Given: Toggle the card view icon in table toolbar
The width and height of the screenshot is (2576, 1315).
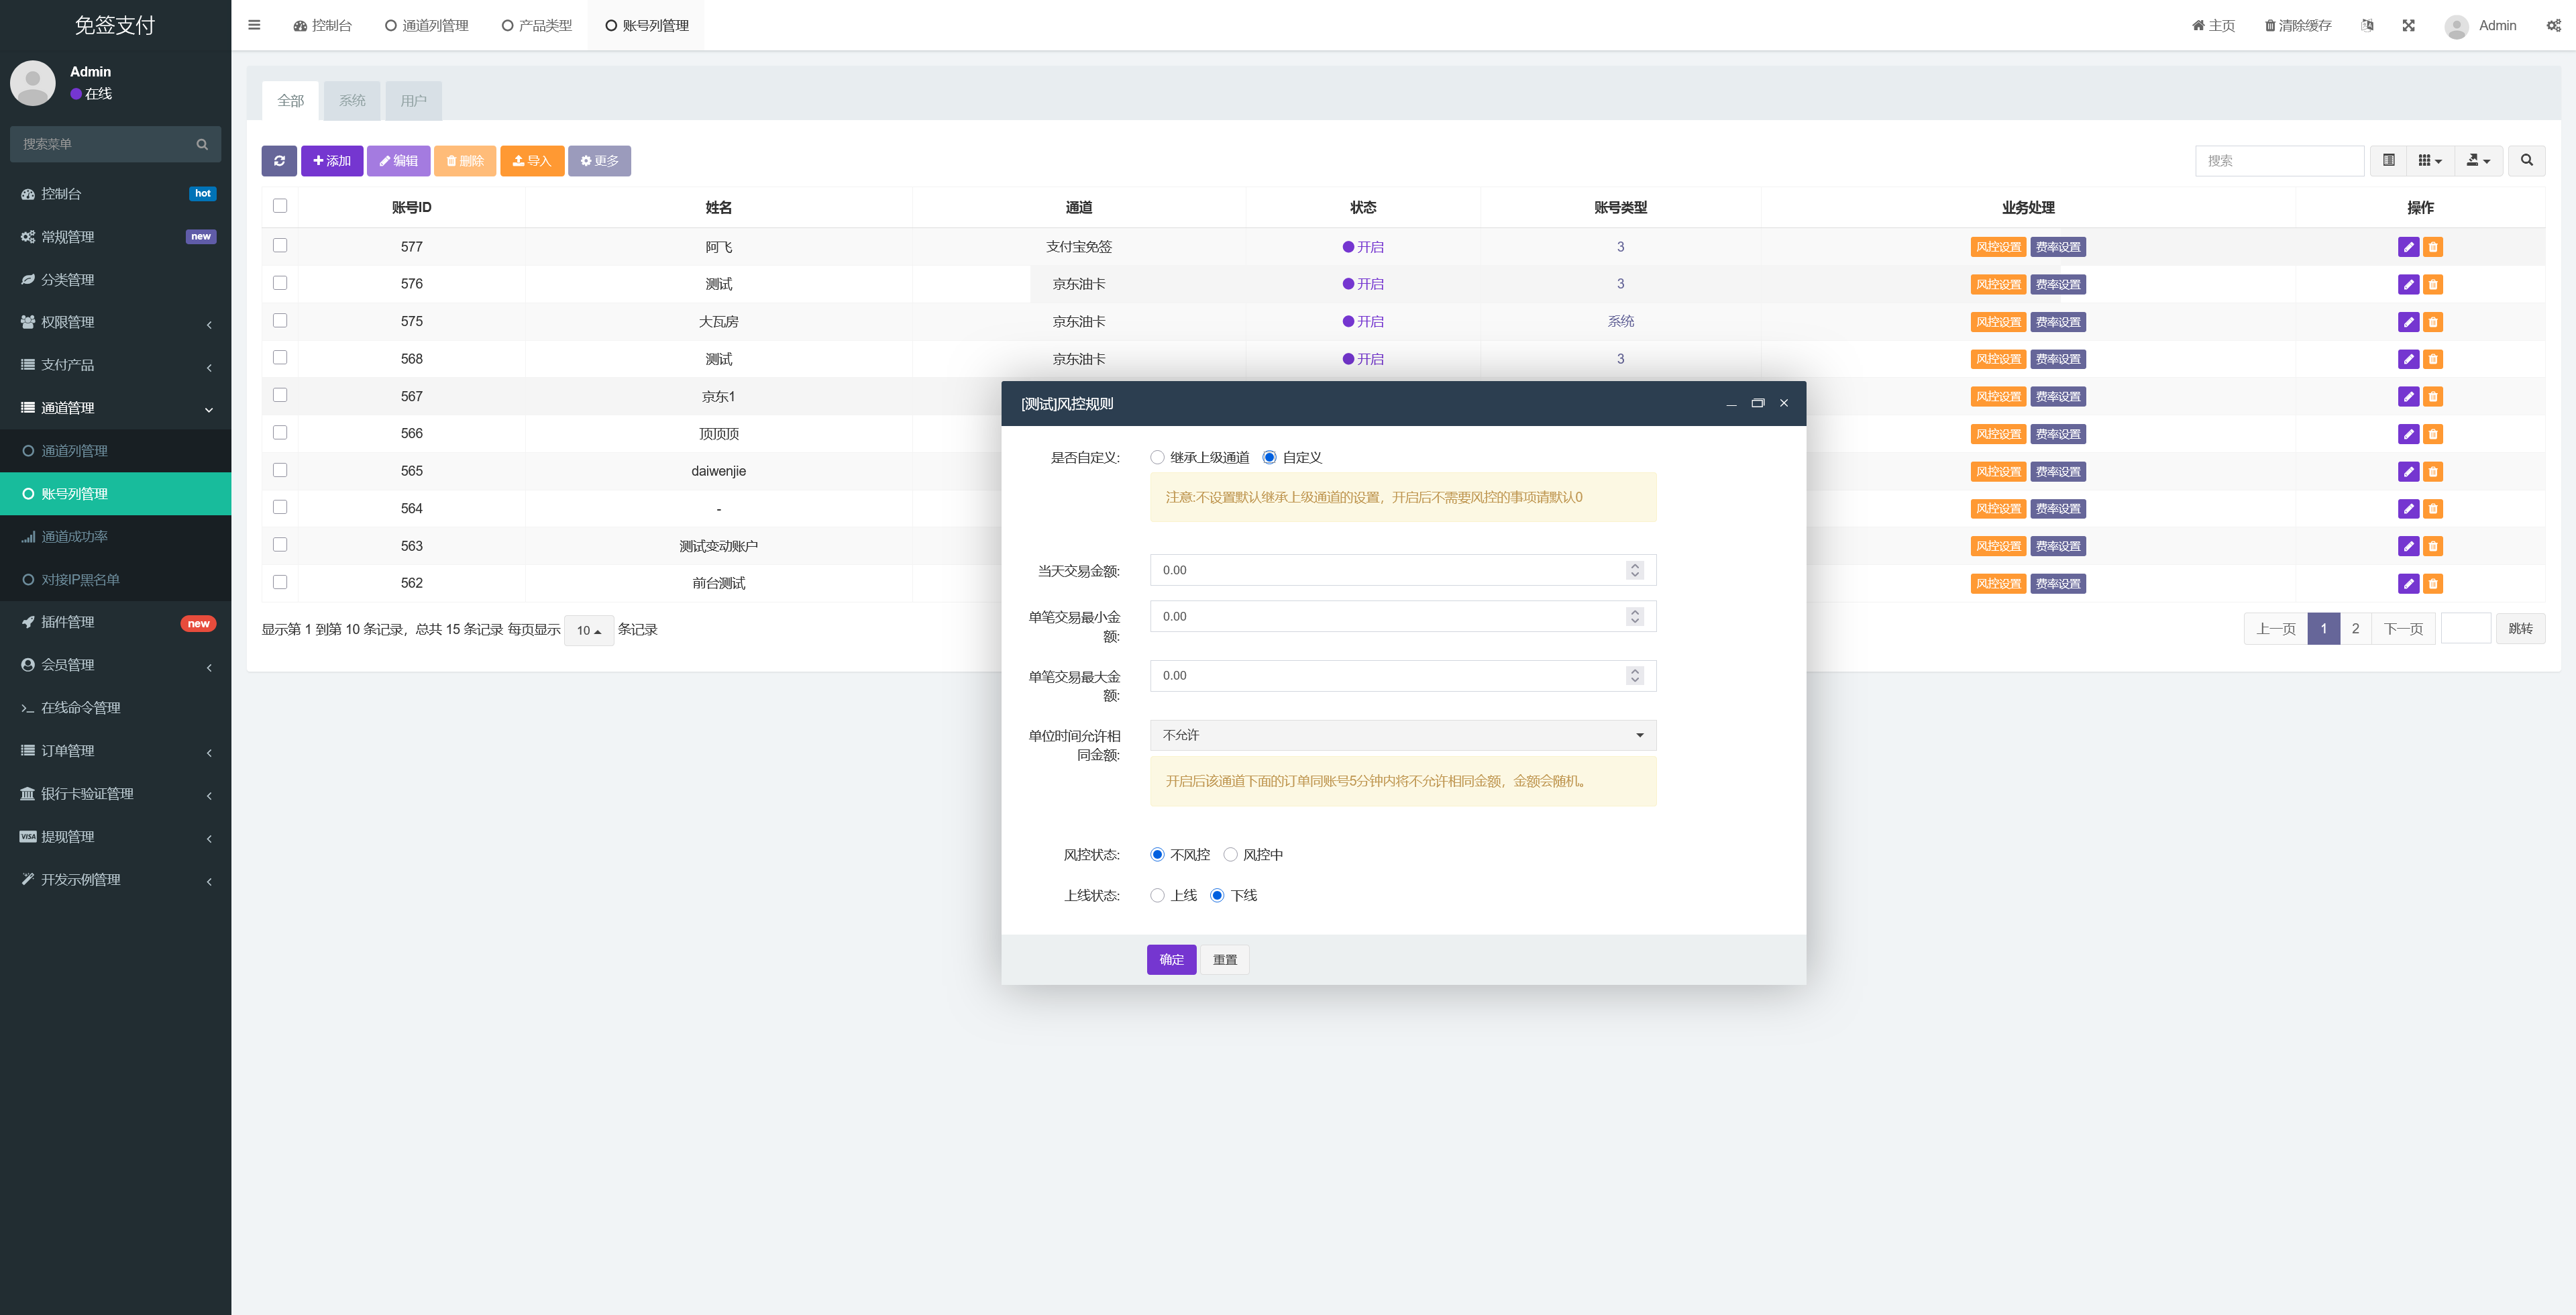Looking at the screenshot, I should pos(2388,161).
